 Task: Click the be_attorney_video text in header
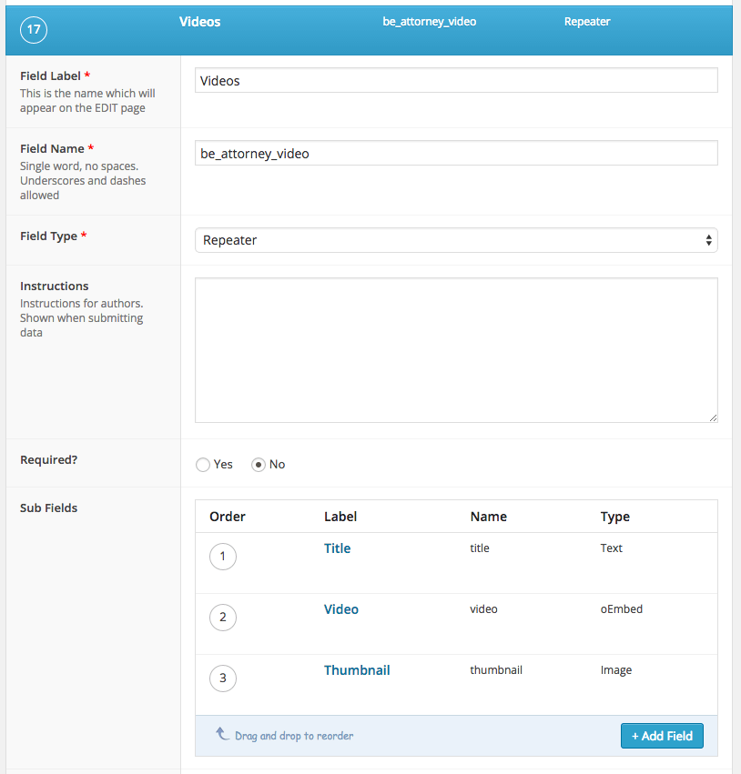click(x=430, y=22)
